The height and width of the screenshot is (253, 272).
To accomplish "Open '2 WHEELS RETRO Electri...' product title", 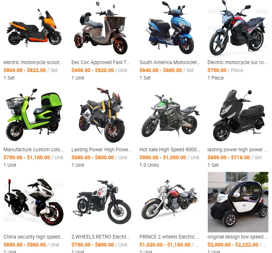I will click(100, 237).
